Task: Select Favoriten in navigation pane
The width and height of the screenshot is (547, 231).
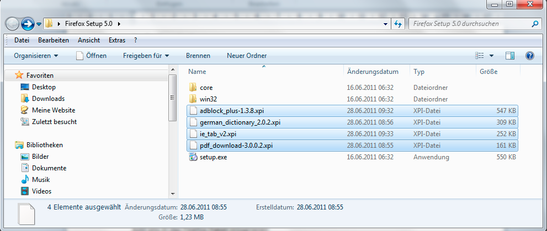Action: (40, 76)
